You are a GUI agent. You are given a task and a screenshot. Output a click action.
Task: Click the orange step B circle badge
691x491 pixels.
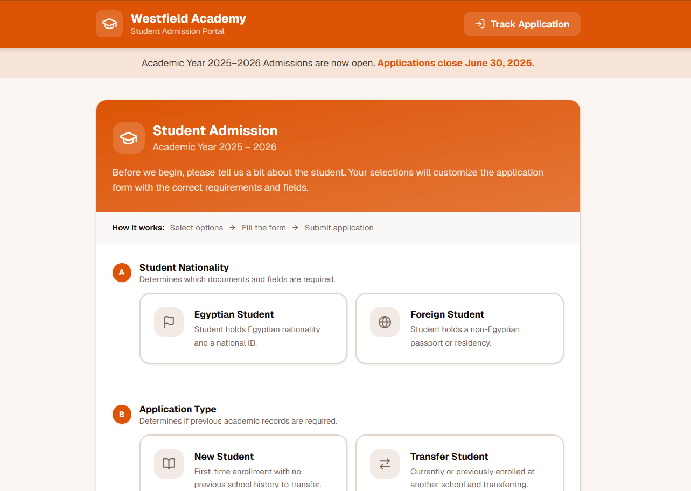[x=122, y=414]
